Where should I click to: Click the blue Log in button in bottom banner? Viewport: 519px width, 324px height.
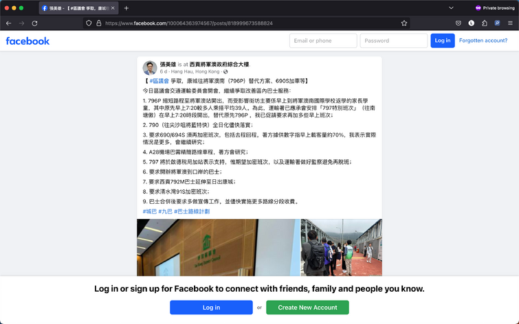coord(211,308)
